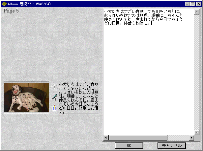Click the scroll right arrow
This screenshot has height=151, width=203.
click(x=191, y=138)
